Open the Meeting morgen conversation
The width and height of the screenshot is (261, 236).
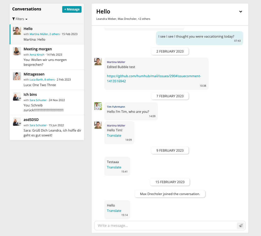click(47, 57)
